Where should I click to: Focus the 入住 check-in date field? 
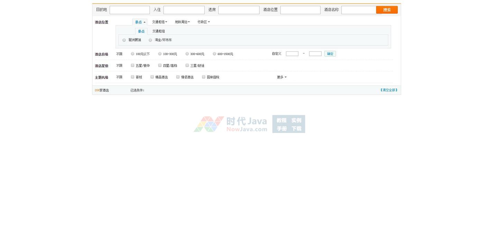(184, 10)
